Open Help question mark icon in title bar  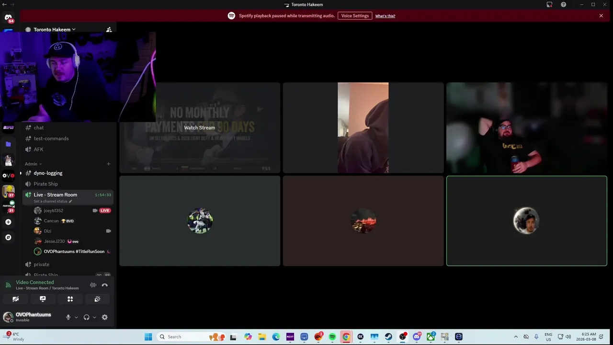564,4
